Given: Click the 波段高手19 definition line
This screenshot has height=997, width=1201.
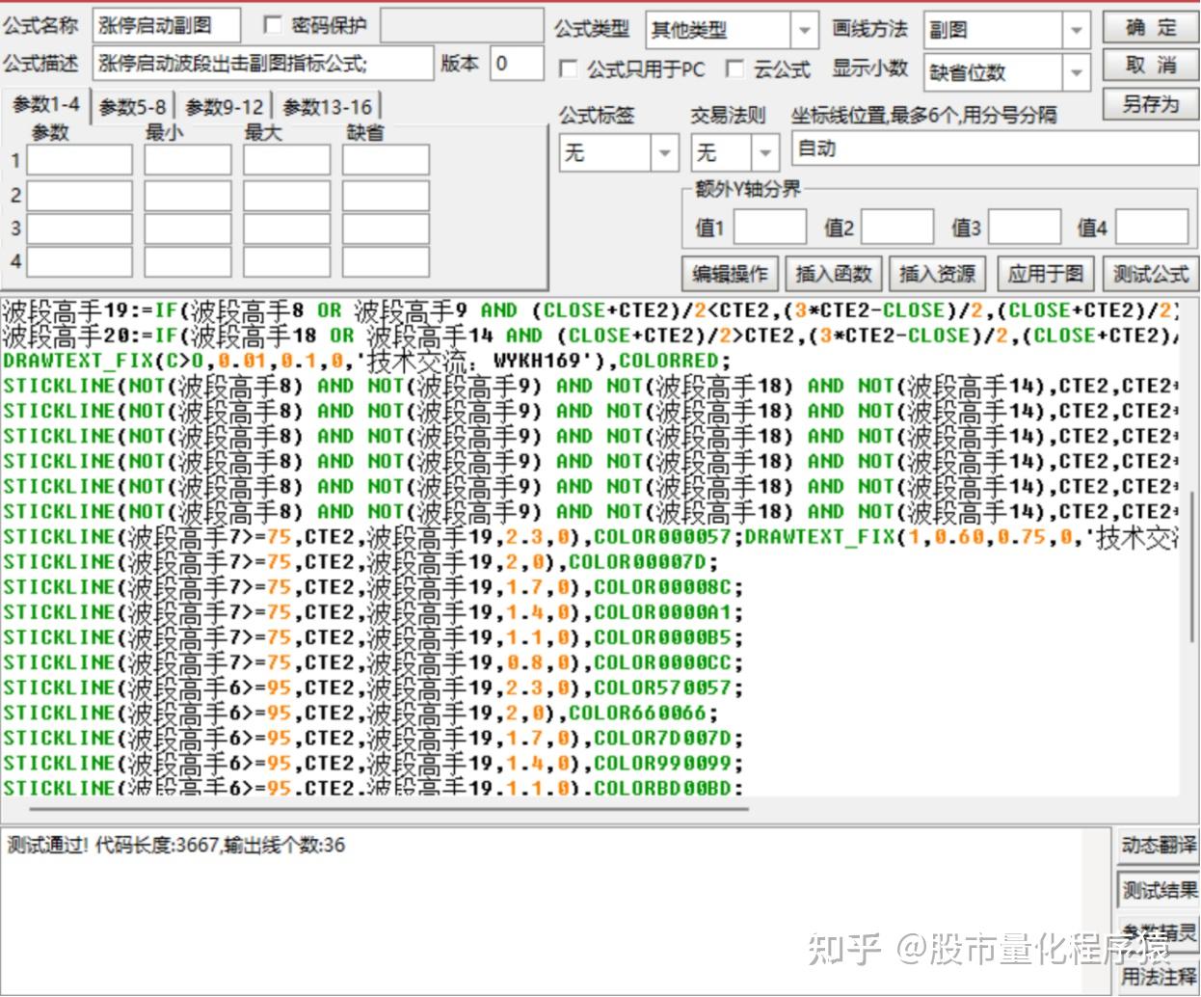Looking at the screenshot, I should pyautogui.click(x=591, y=310).
